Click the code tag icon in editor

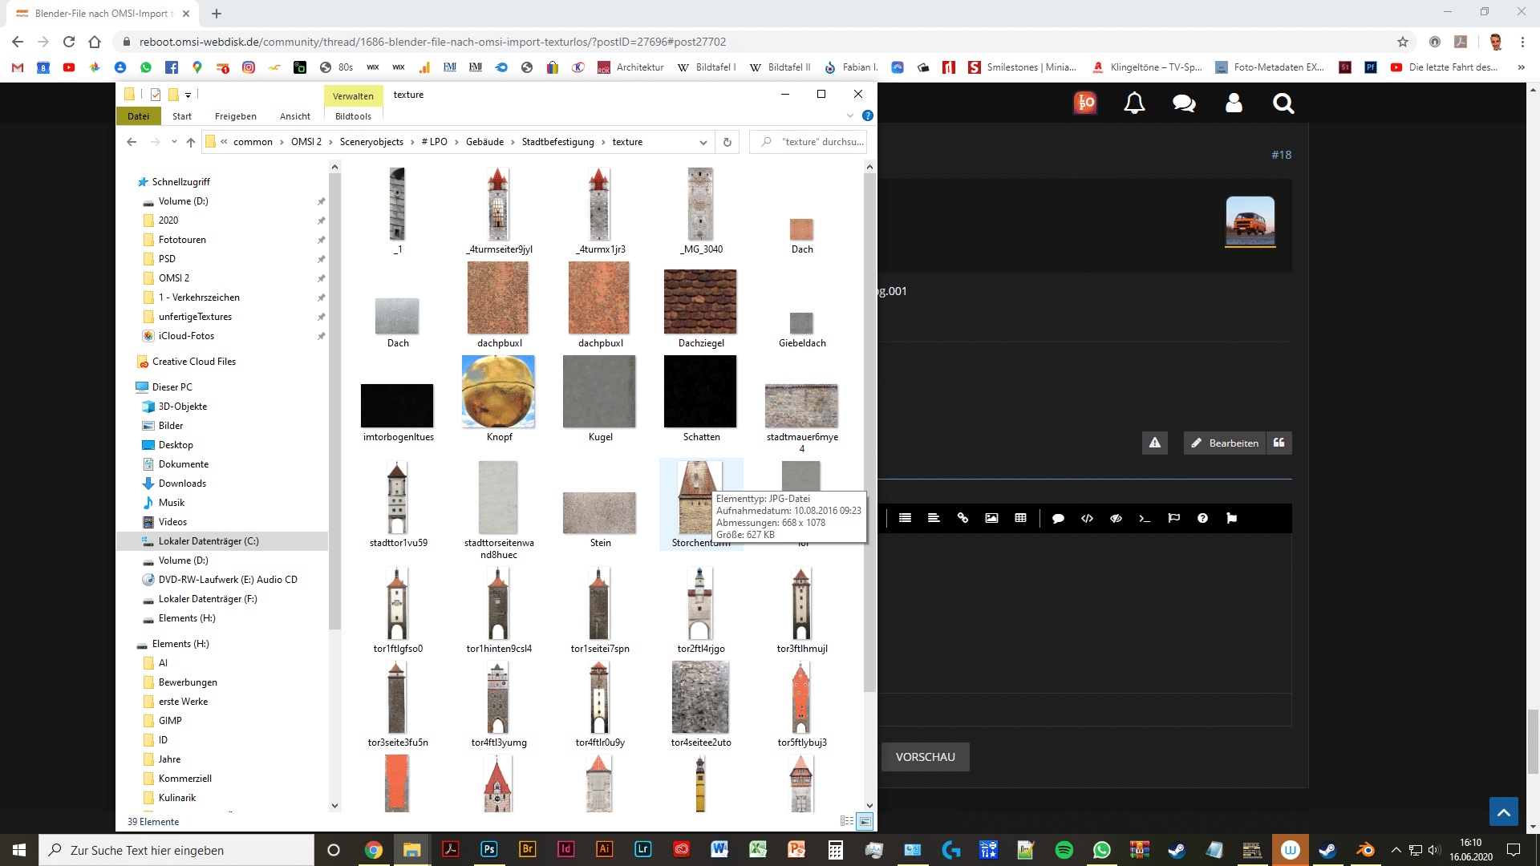pyautogui.click(x=1087, y=518)
